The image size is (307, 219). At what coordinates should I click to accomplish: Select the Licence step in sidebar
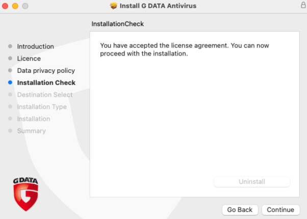point(29,59)
